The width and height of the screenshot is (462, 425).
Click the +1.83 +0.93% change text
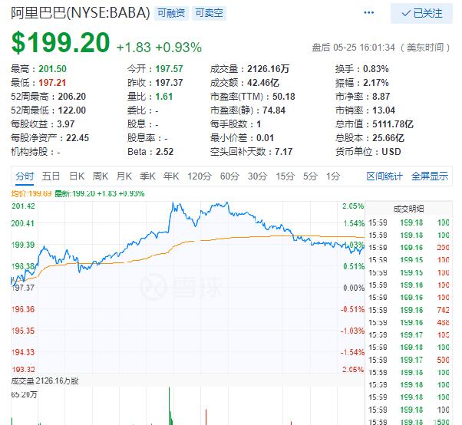point(159,47)
